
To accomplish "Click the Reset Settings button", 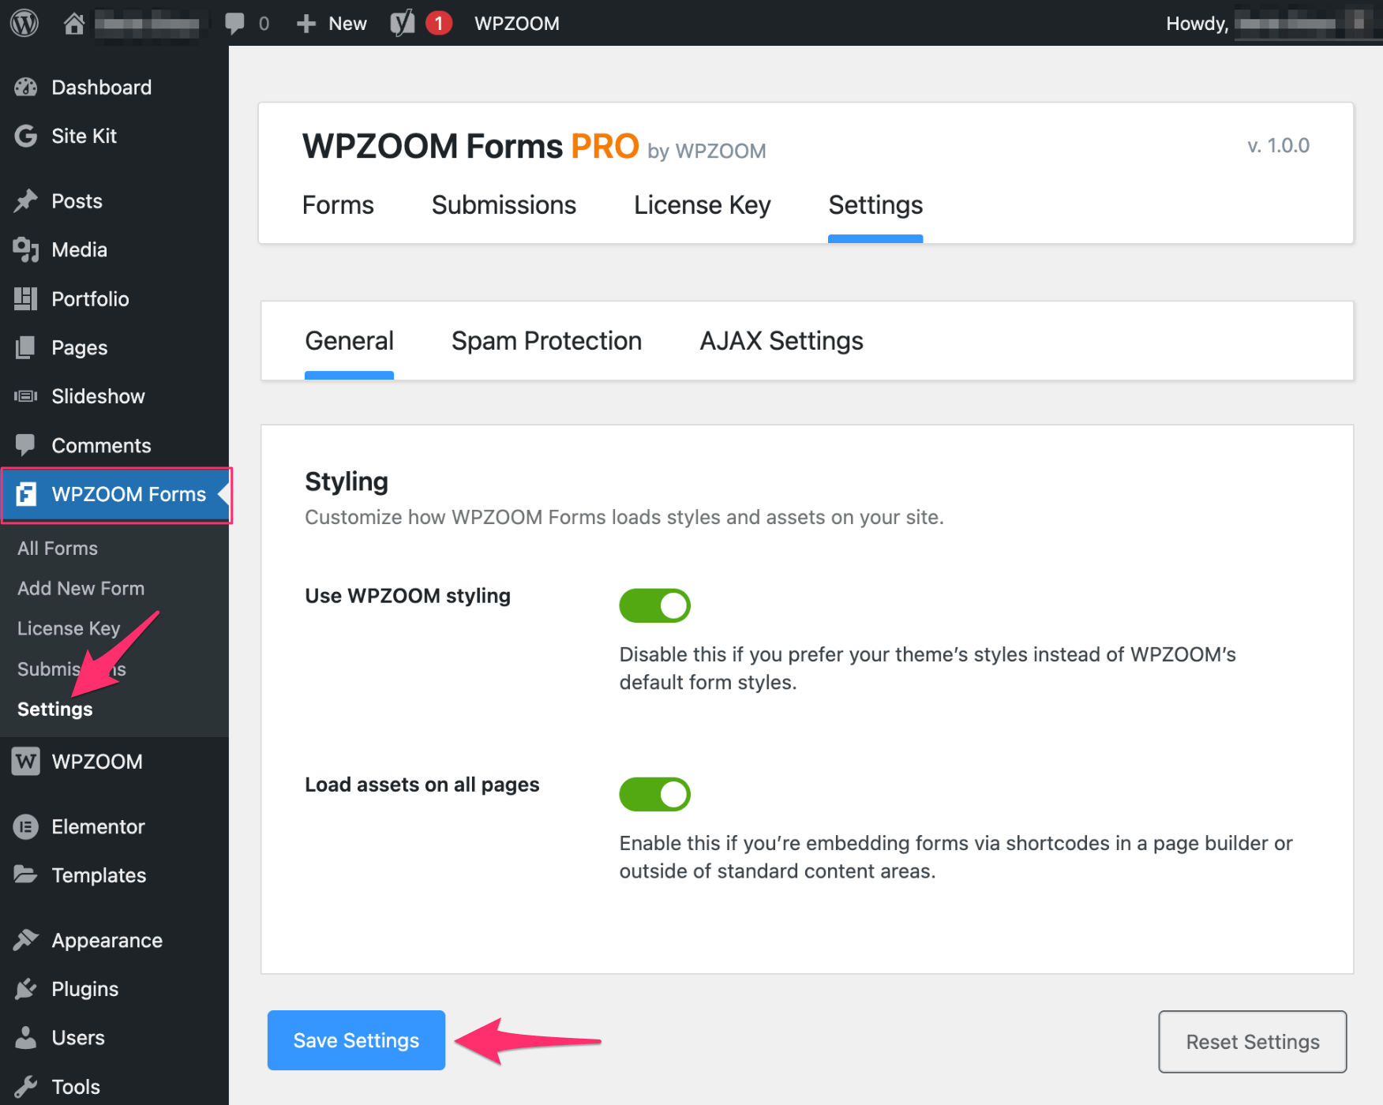I will pyautogui.click(x=1252, y=1042).
